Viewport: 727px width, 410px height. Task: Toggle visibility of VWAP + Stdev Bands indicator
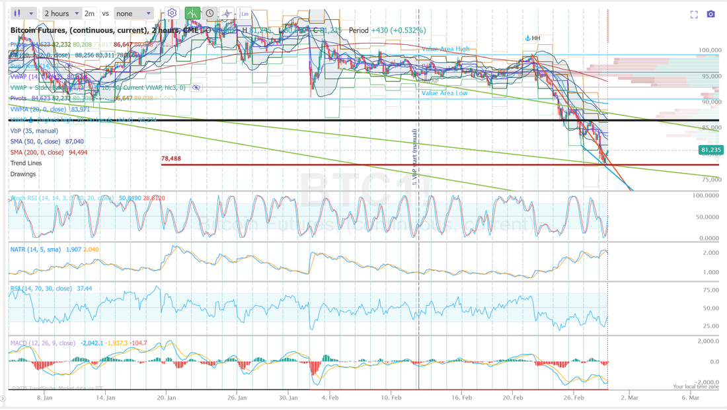196,88
